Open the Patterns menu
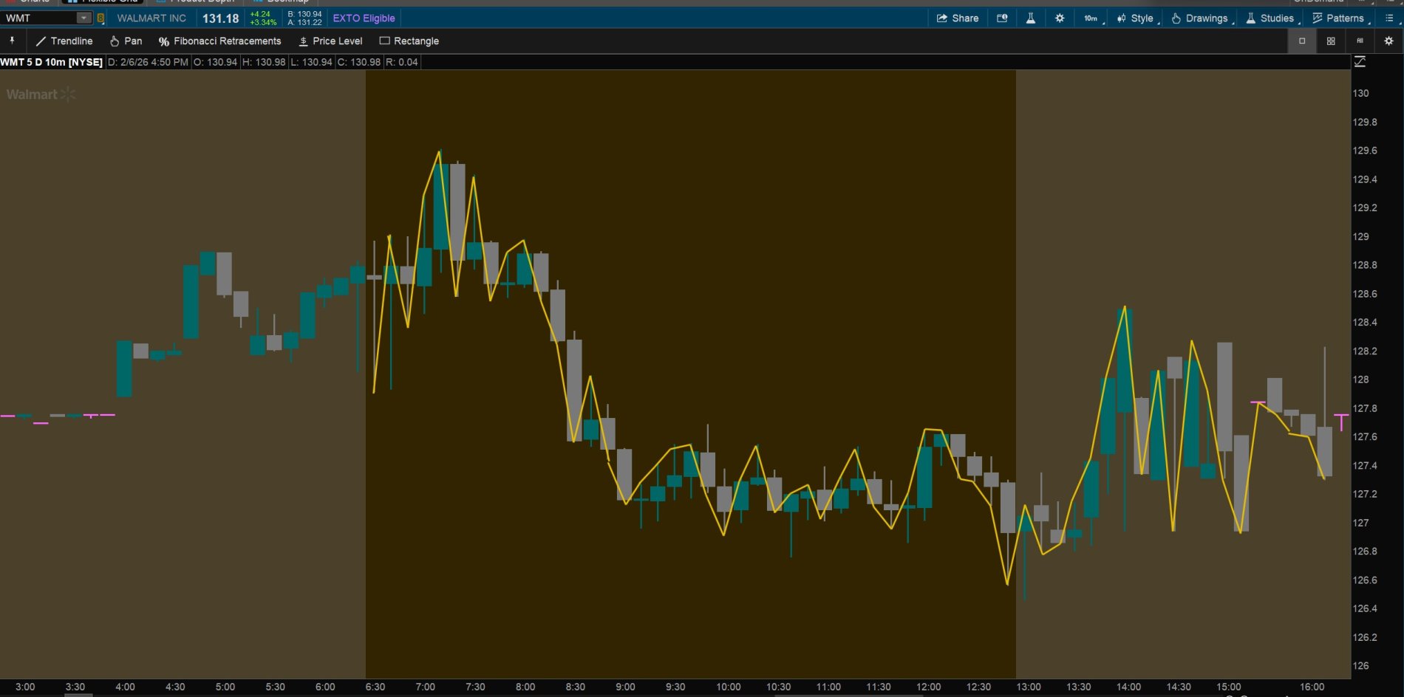 (x=1338, y=18)
